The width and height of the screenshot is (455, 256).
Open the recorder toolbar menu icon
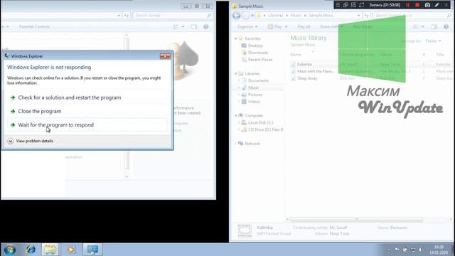pos(338,5)
